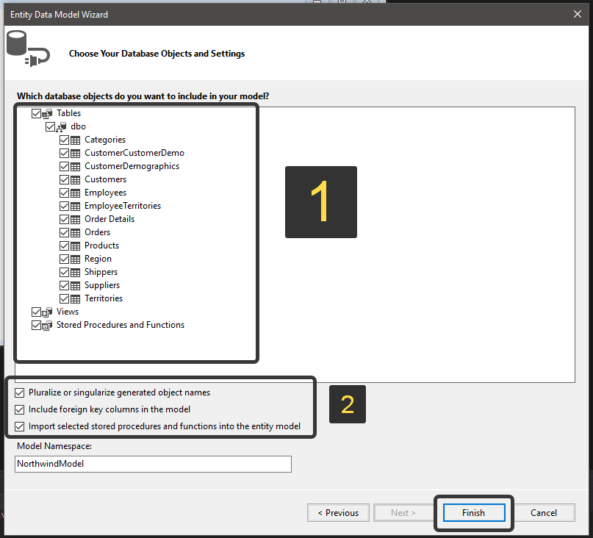Select the dbo tree label
The height and width of the screenshot is (538, 593).
[79, 126]
